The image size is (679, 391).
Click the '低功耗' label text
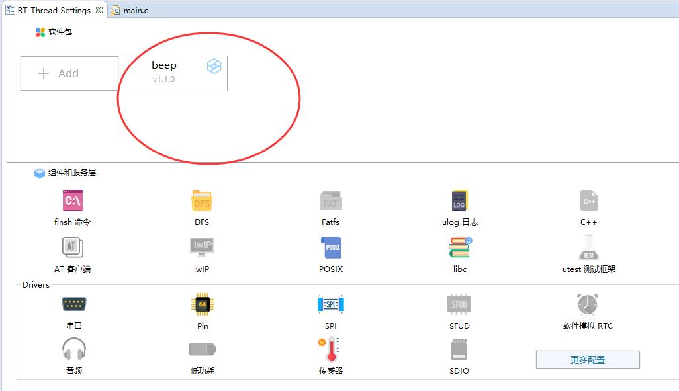pyautogui.click(x=203, y=371)
